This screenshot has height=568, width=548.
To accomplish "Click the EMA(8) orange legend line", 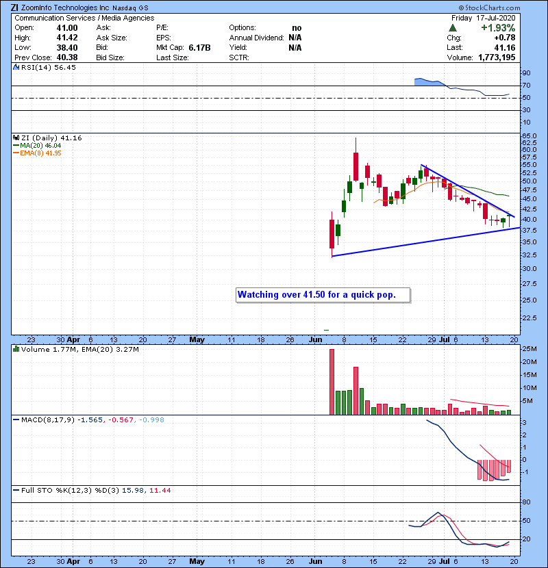I will click(16, 153).
